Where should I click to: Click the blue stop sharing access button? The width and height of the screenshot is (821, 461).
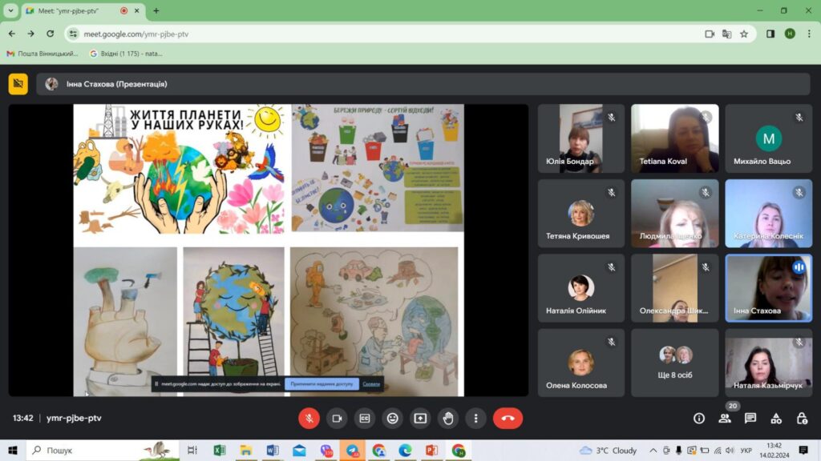(321, 384)
